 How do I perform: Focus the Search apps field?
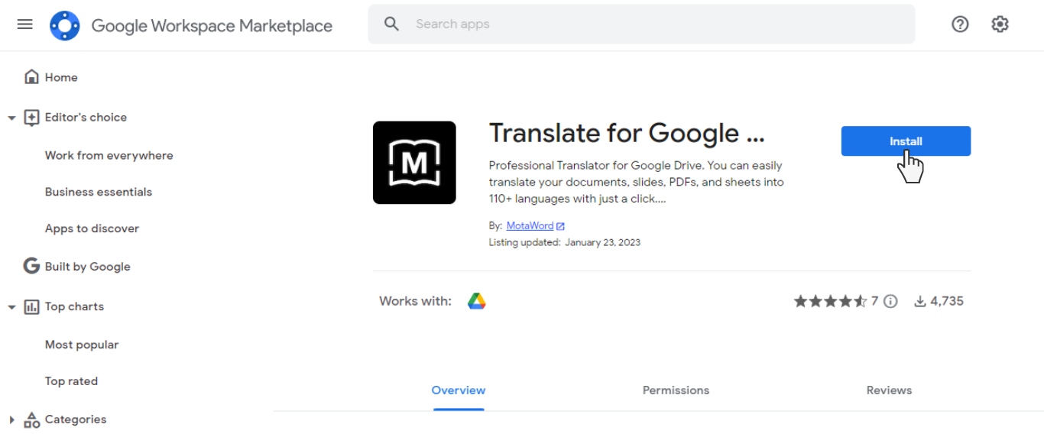641,24
